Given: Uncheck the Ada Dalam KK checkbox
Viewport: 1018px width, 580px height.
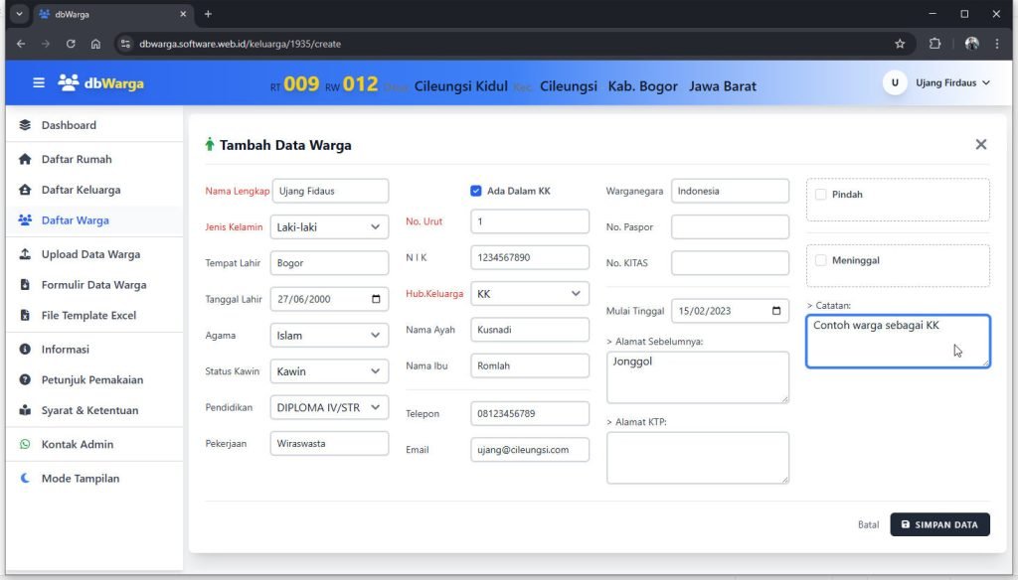Looking at the screenshot, I should click(x=476, y=191).
